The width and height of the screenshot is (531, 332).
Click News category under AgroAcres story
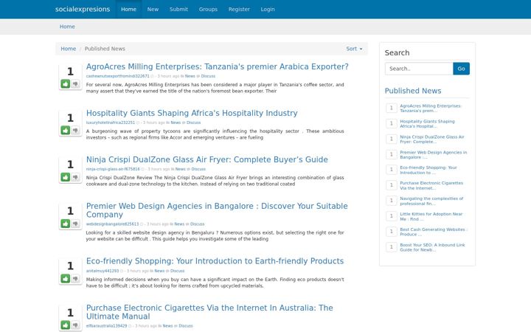190,76
